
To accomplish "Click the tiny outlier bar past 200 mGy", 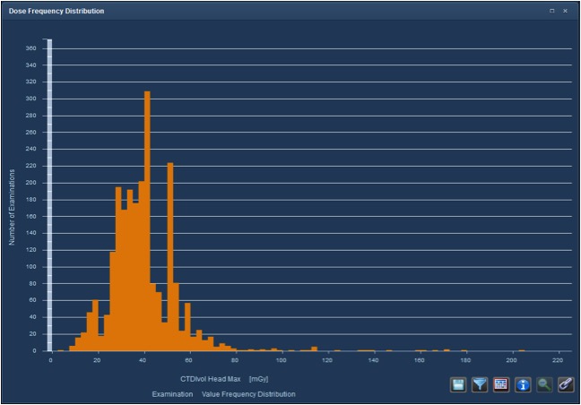I will pos(522,350).
